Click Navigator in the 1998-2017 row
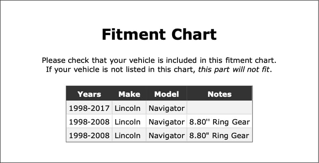The image size is (319, 163). coord(166,108)
